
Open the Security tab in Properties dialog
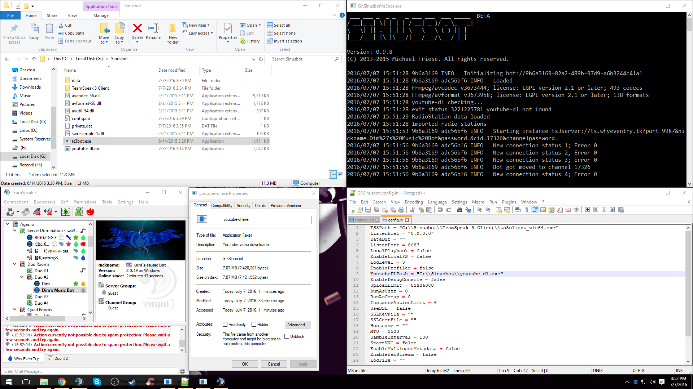(x=243, y=206)
